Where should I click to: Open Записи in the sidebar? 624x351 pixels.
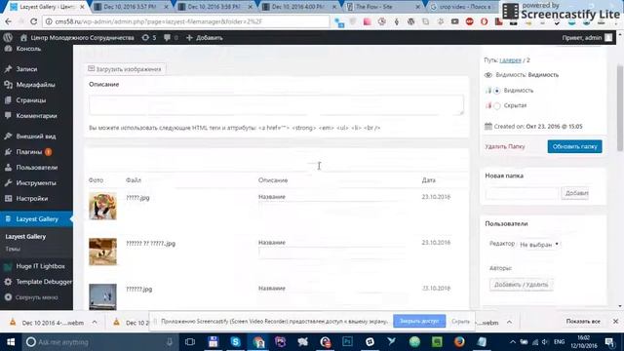[26, 69]
